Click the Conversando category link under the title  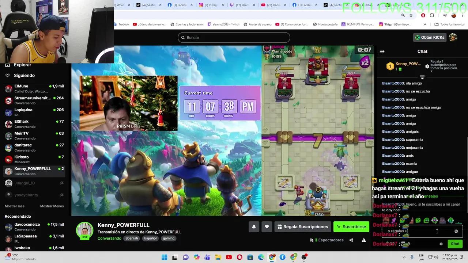point(109,238)
